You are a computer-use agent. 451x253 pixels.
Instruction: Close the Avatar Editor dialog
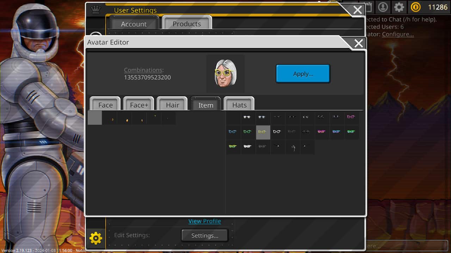point(358,43)
